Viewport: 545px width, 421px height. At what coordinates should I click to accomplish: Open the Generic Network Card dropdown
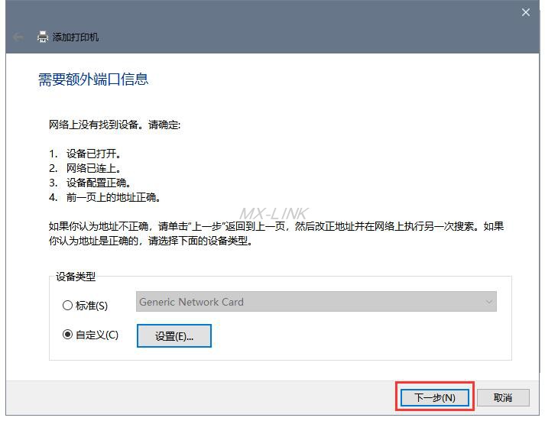[x=316, y=302]
